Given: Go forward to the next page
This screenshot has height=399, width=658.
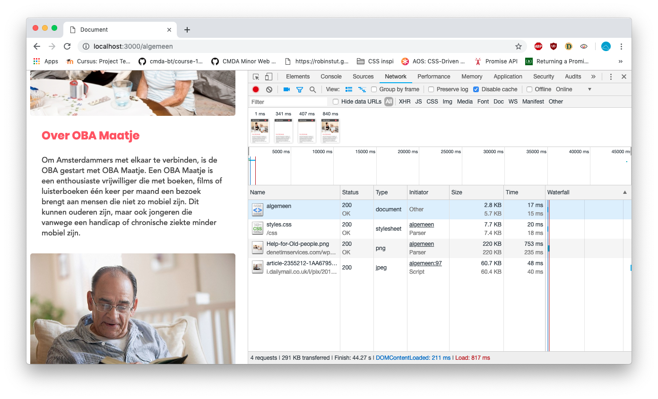Looking at the screenshot, I should (x=52, y=46).
